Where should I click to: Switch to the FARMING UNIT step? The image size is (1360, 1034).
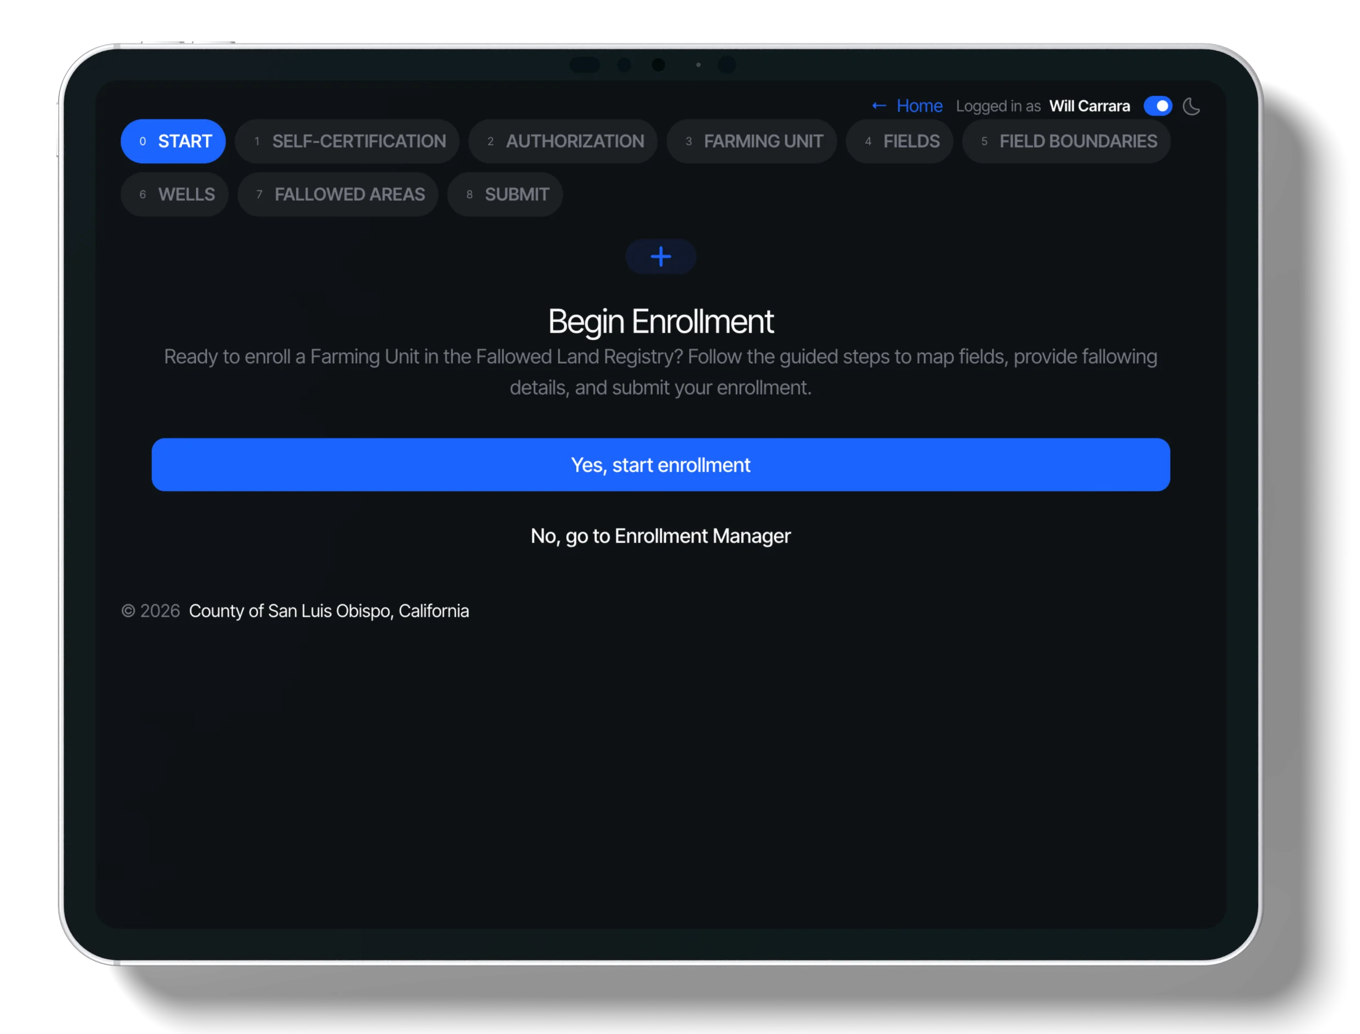pos(751,141)
